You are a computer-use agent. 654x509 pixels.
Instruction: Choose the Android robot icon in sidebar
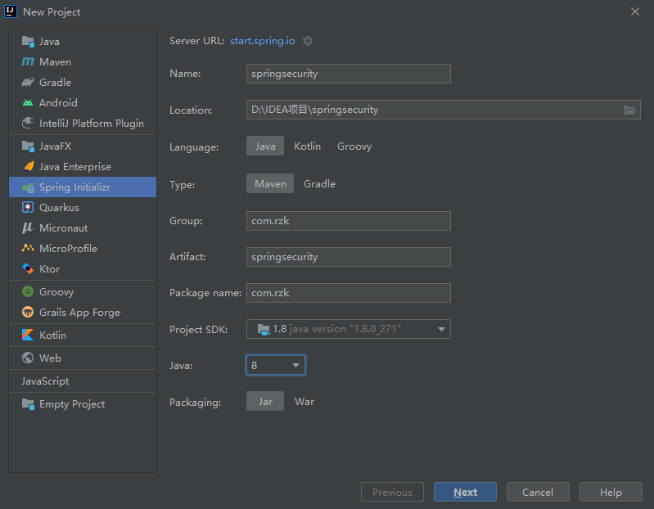28,103
